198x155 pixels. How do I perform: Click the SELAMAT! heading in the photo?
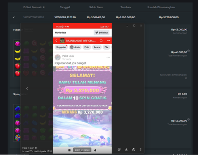click(82, 76)
